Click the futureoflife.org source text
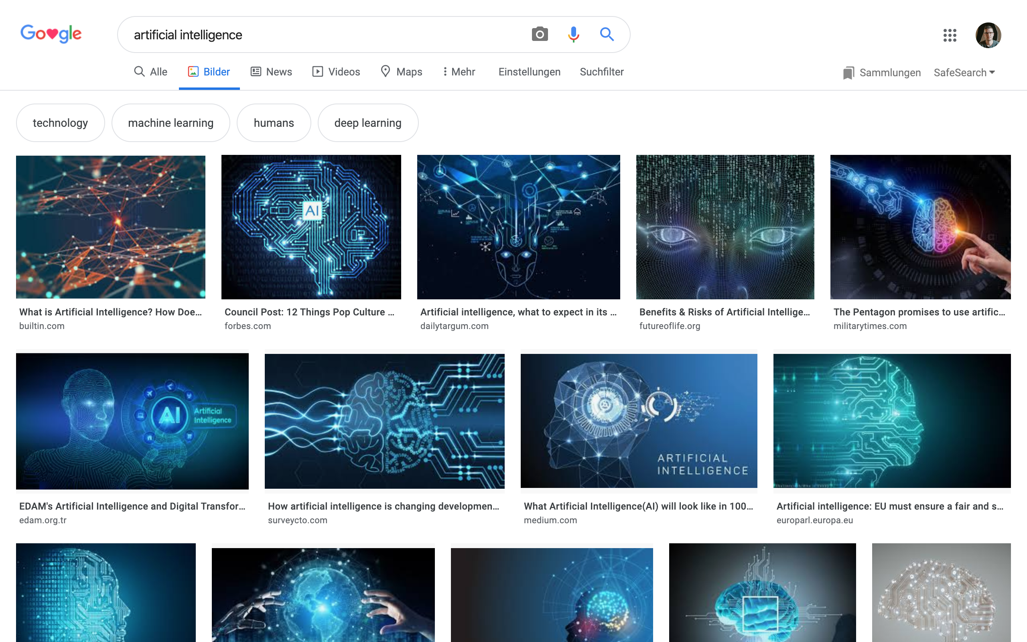 (670, 326)
